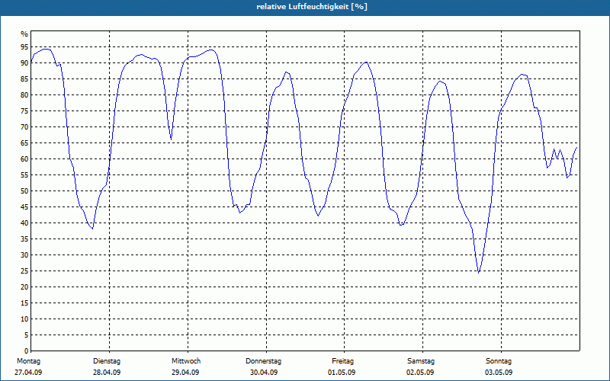Image resolution: width=610 pixels, height=381 pixels.
Task: Click the 'Dienstag' day label
Action: 107,361
